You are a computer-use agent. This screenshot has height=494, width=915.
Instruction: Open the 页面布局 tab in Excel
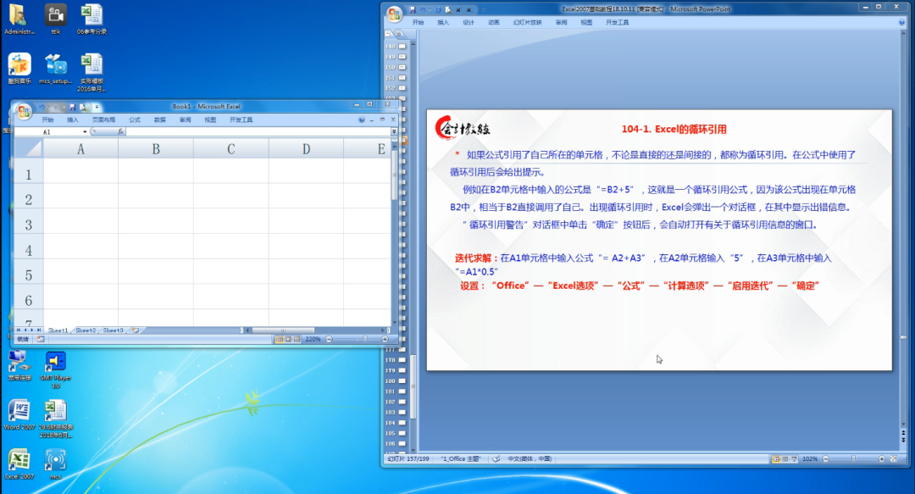pyautogui.click(x=104, y=119)
